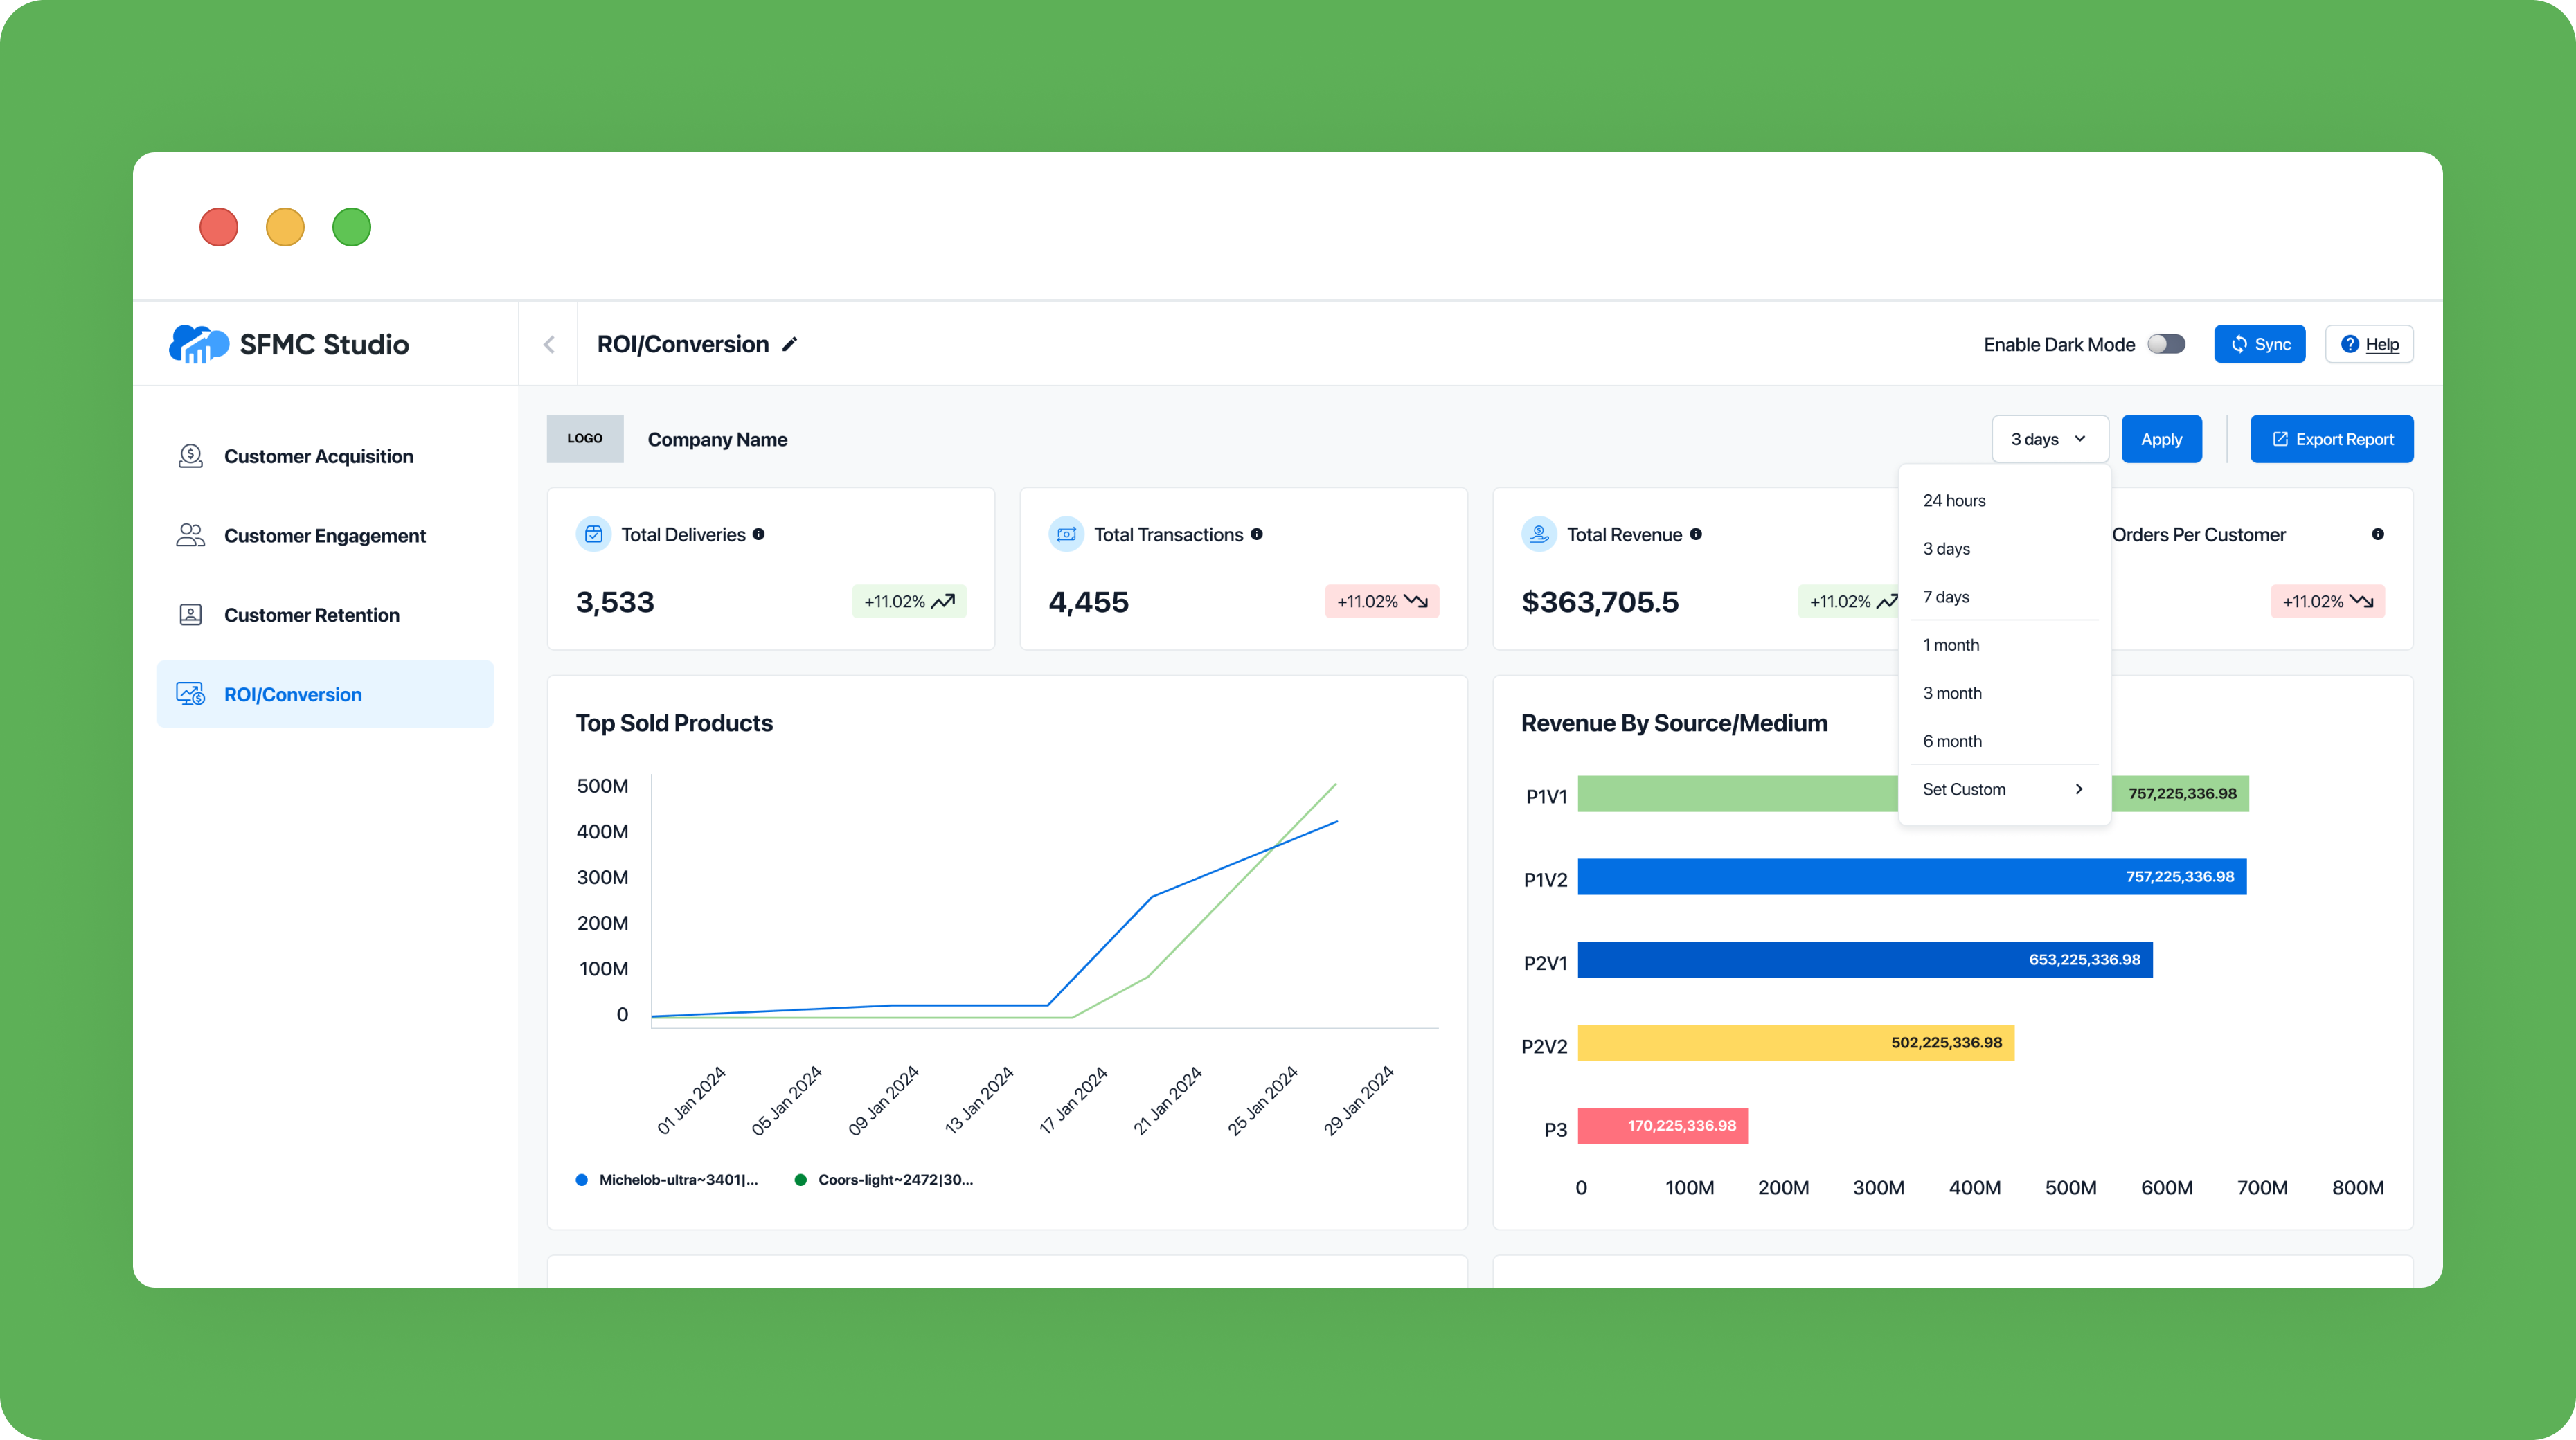The image size is (2576, 1440).
Task: Click the downward trend arrow on Orders Per Customer
Action: click(x=2362, y=601)
